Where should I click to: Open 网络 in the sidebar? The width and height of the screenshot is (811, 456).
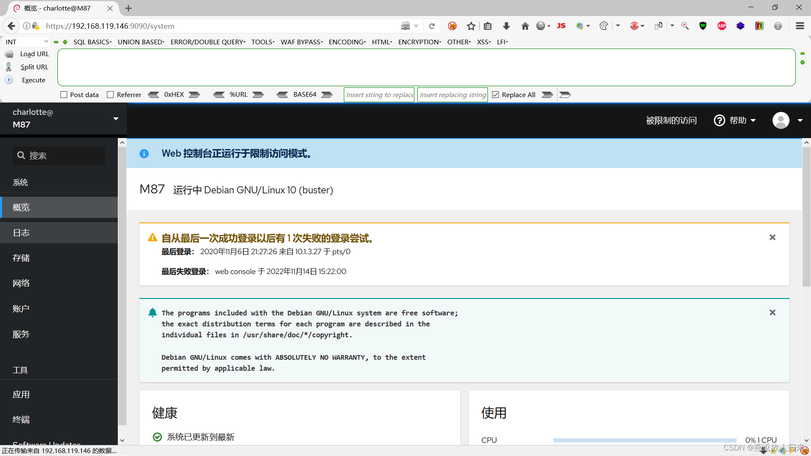click(x=59, y=283)
